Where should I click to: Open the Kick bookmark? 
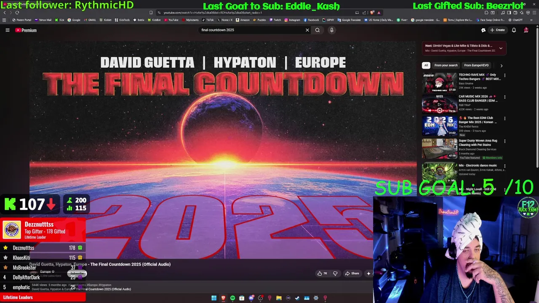[x=59, y=20]
